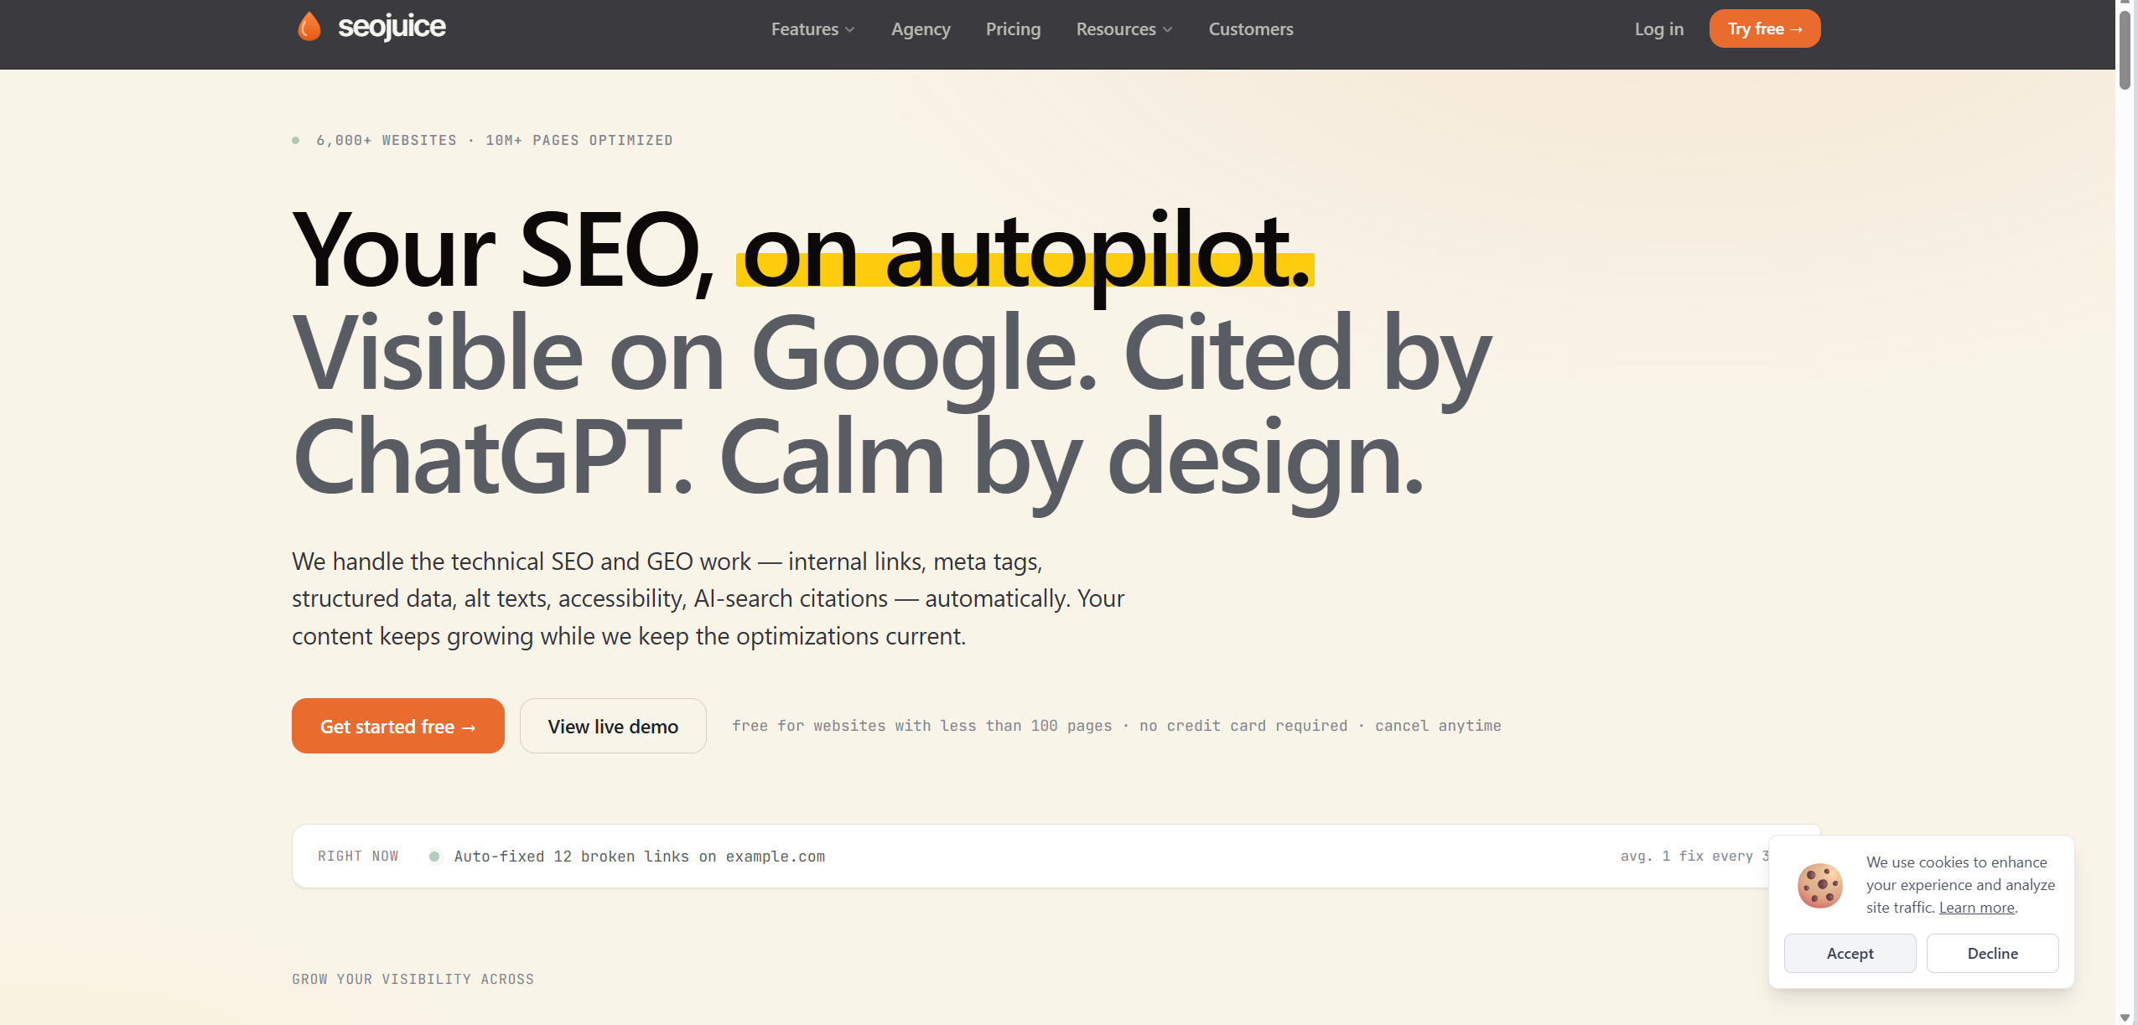Open the Customers page
This screenshot has width=2138, height=1025.
[x=1251, y=29]
